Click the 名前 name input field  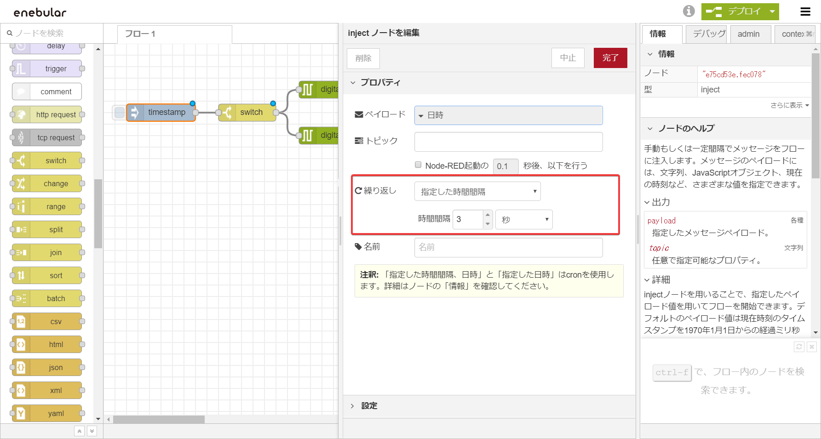pos(508,247)
